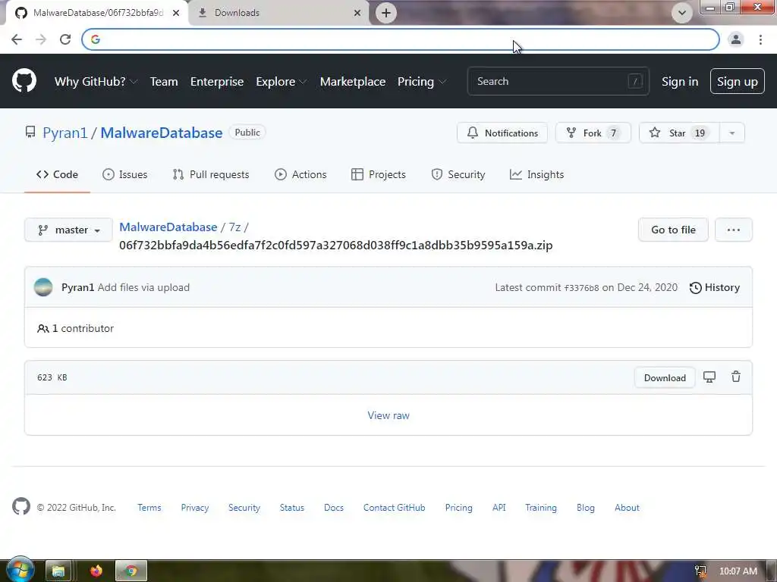This screenshot has width=777, height=582.
Task: Open the Insights tab
Action: [x=536, y=175]
